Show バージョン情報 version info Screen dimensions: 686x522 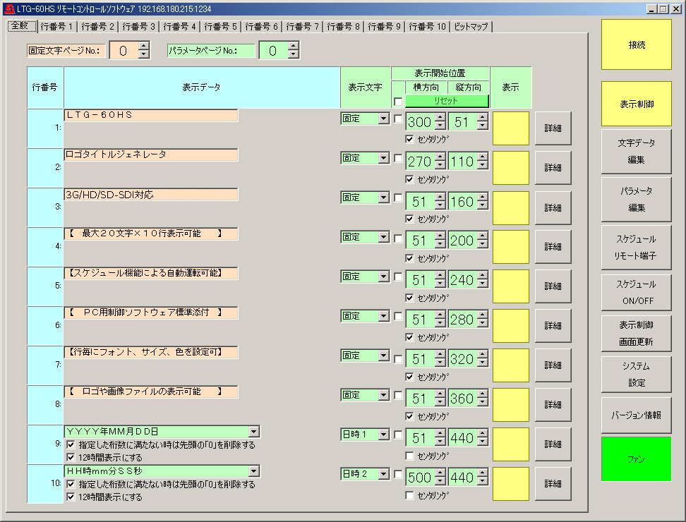click(x=635, y=415)
